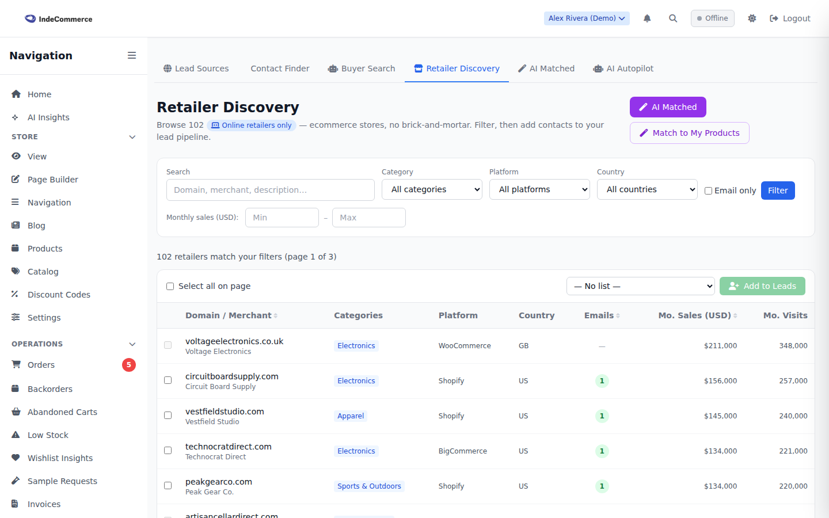Click the circuitboardsupply.com emails count badge
829x518 pixels.
click(602, 381)
